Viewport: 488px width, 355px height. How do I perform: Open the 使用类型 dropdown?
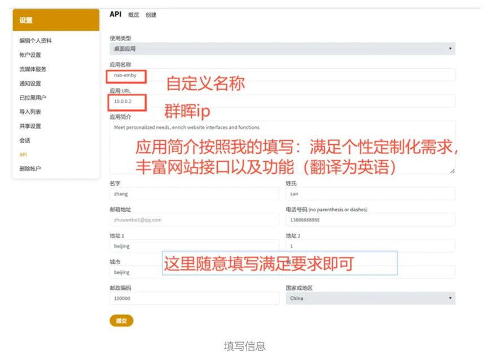click(x=282, y=49)
